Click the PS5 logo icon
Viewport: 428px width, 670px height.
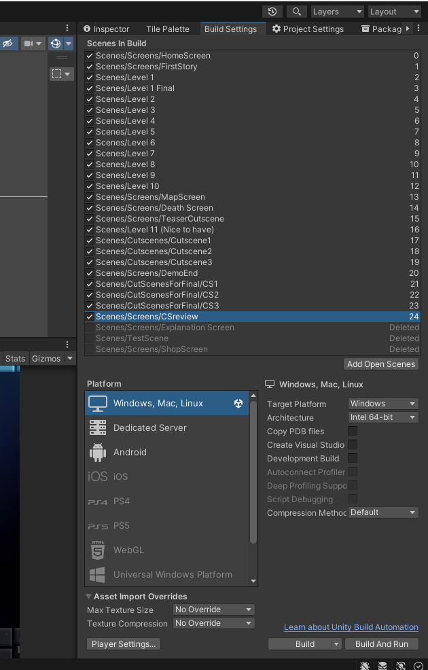97,527
